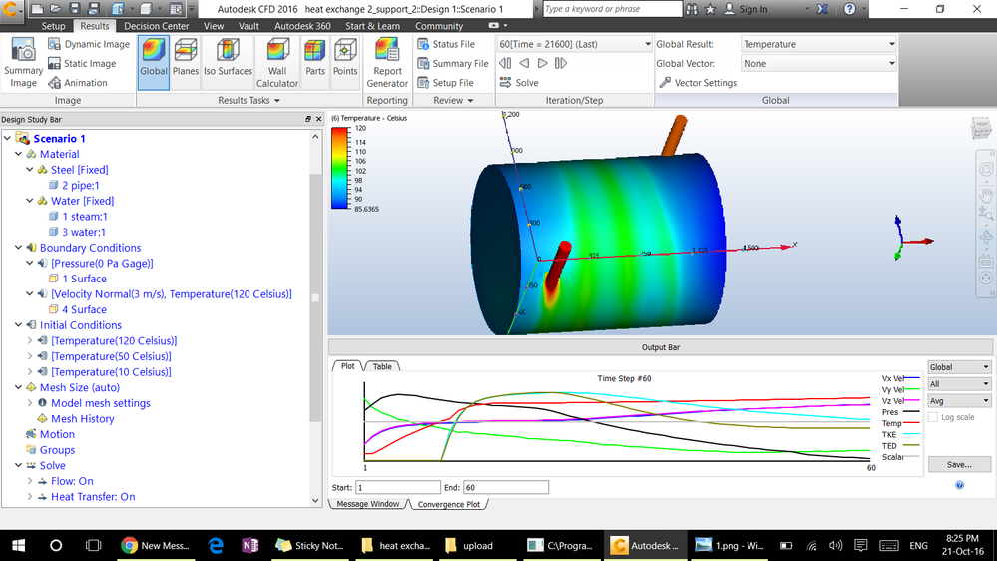The height and width of the screenshot is (561, 997).
Task: Open the Global Result Temperature dropdown
Action: (x=818, y=44)
